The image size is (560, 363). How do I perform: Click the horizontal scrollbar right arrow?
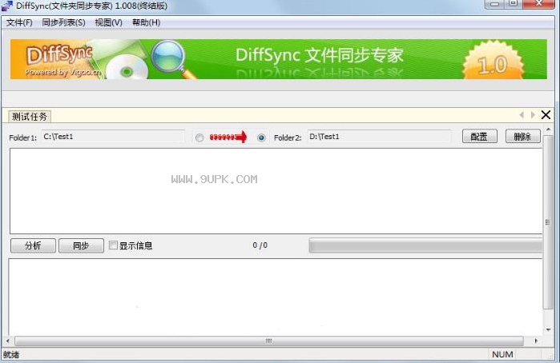(536, 341)
